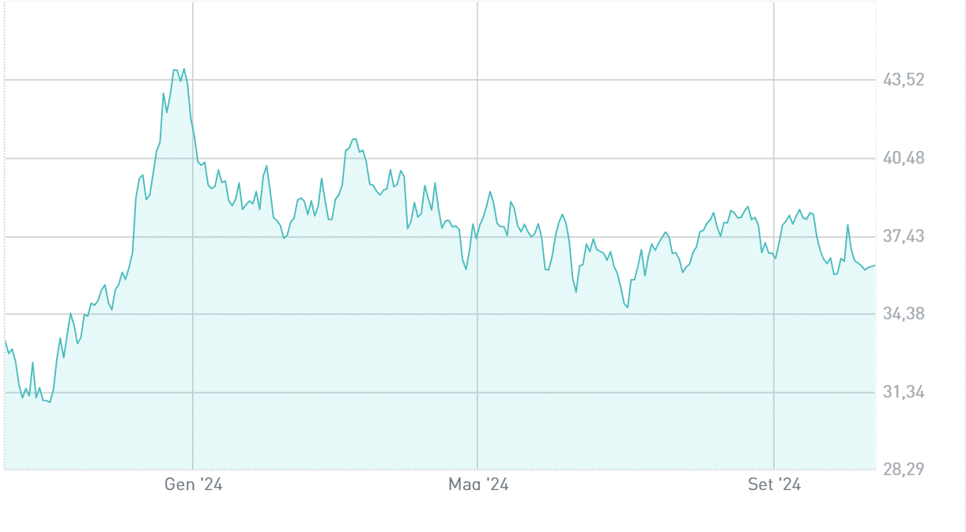
Task: Click the 37,43 price axis label
Action: (x=902, y=237)
